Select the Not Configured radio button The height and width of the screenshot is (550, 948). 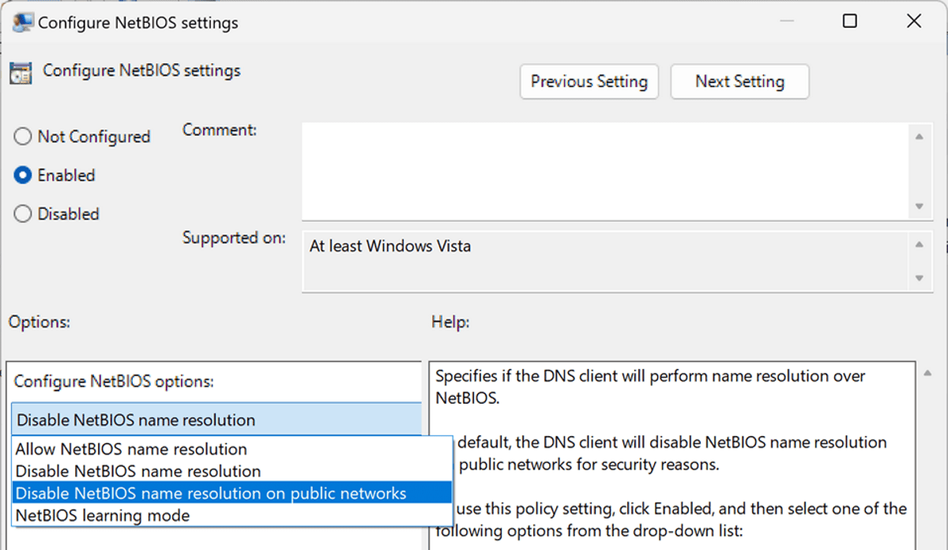point(23,137)
